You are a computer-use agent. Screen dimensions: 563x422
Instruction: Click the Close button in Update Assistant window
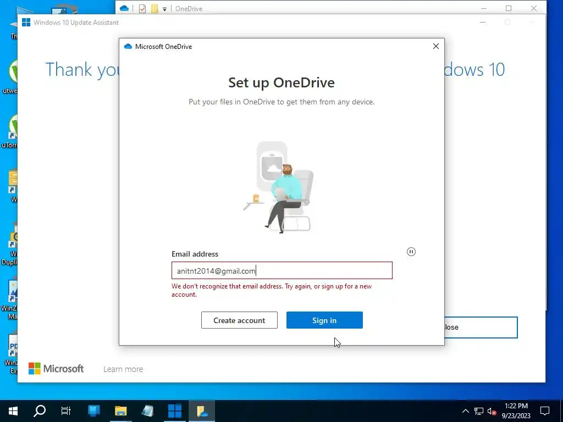pos(481,327)
